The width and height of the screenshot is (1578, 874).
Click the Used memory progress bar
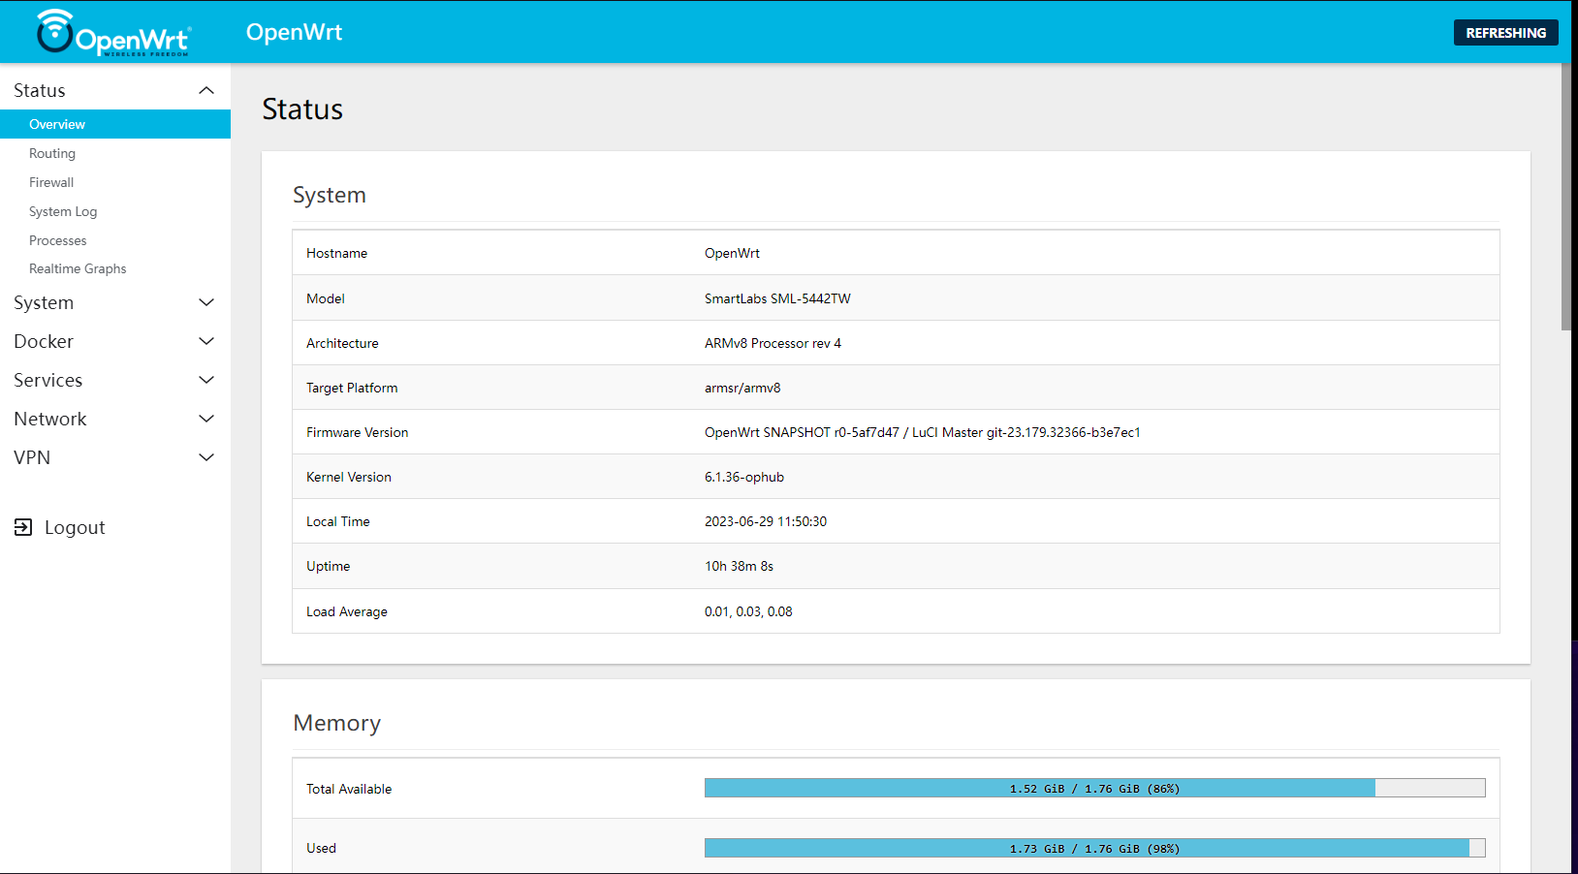tap(1093, 848)
